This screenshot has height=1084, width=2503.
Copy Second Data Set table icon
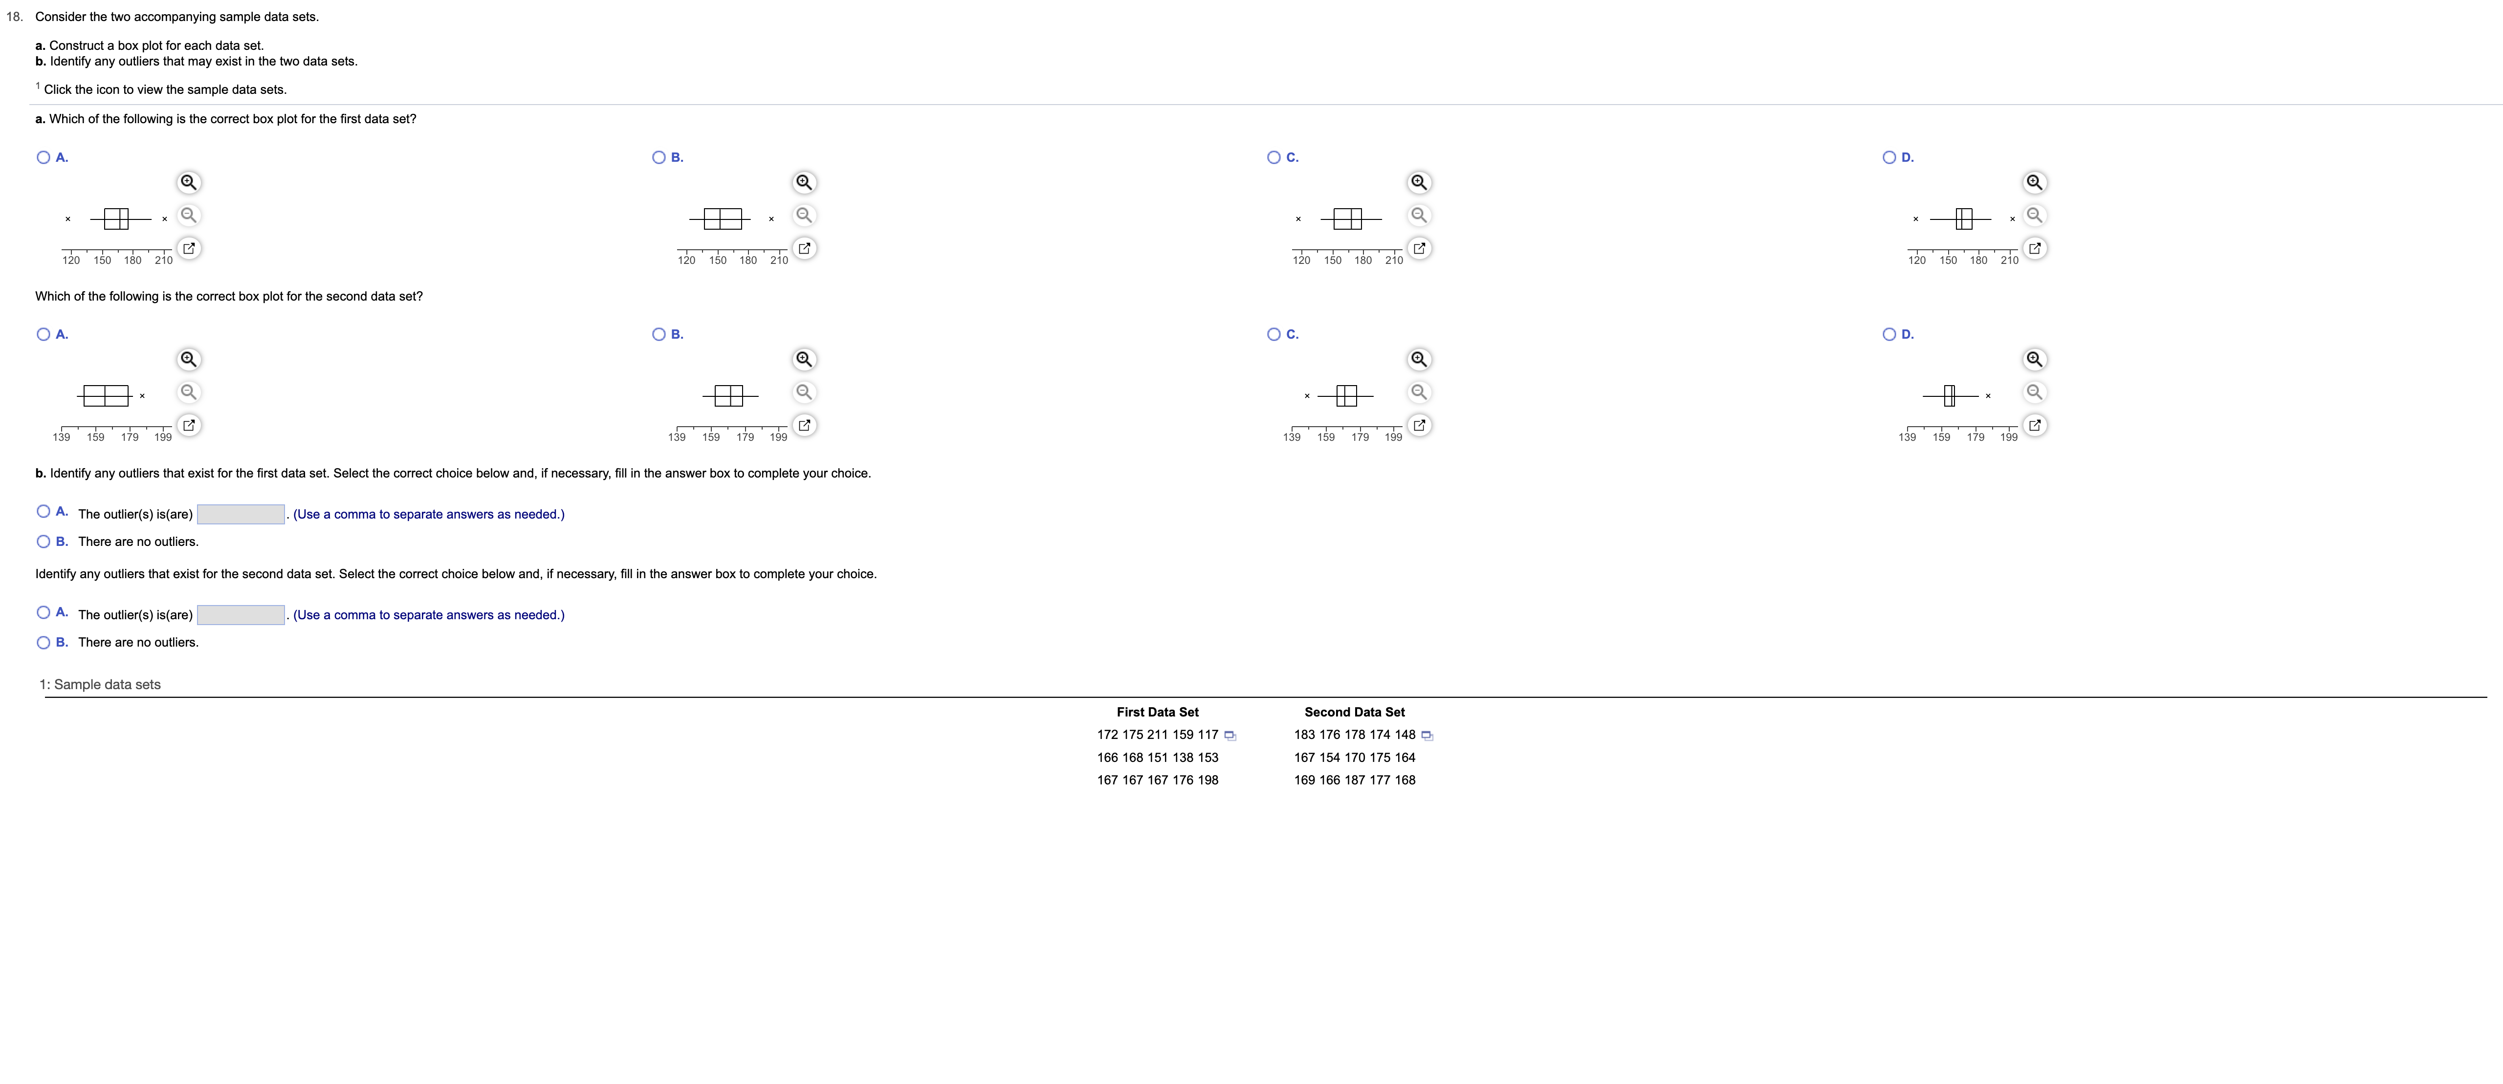1427,736
